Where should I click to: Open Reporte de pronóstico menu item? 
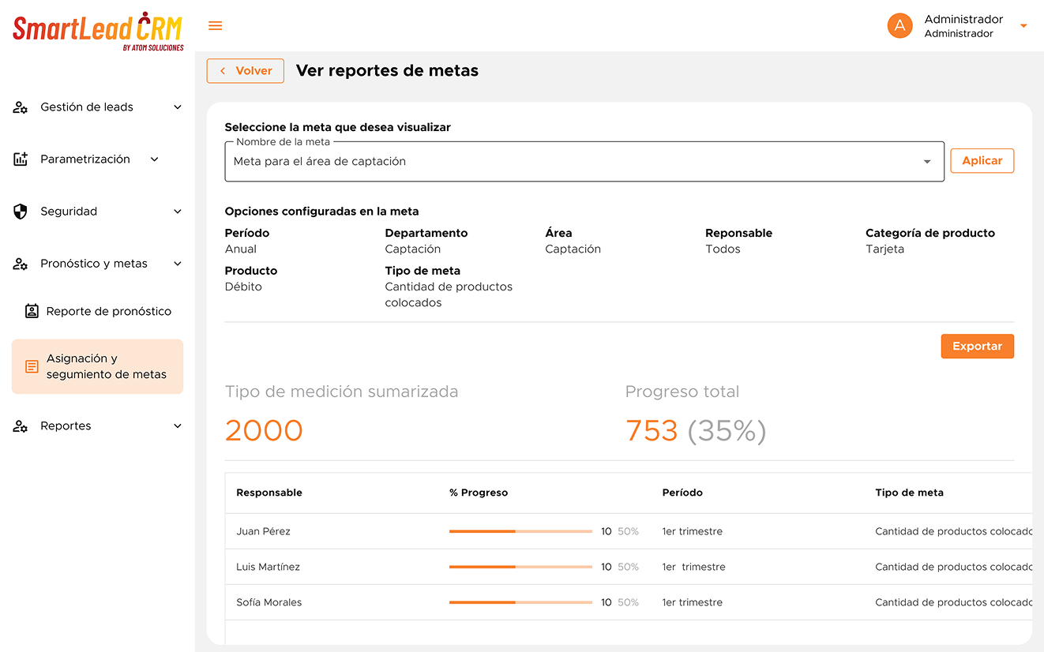point(108,311)
